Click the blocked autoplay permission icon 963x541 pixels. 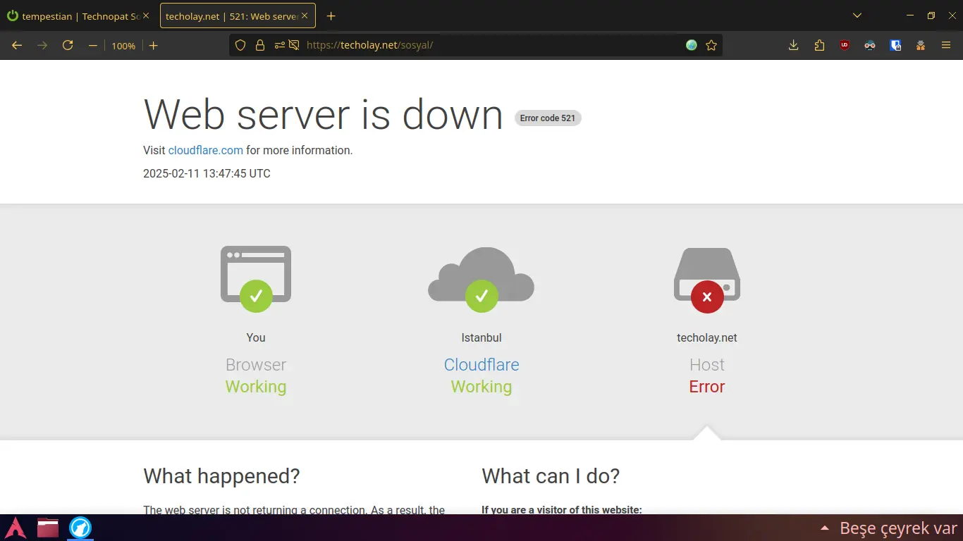294,45
